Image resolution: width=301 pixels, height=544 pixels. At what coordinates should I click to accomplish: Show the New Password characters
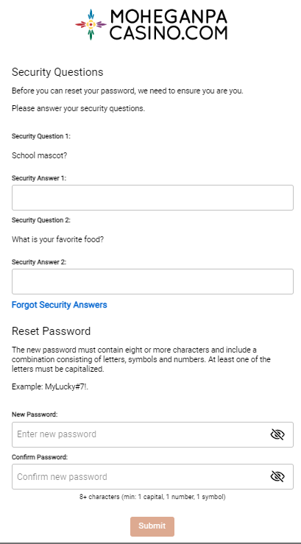(x=277, y=434)
